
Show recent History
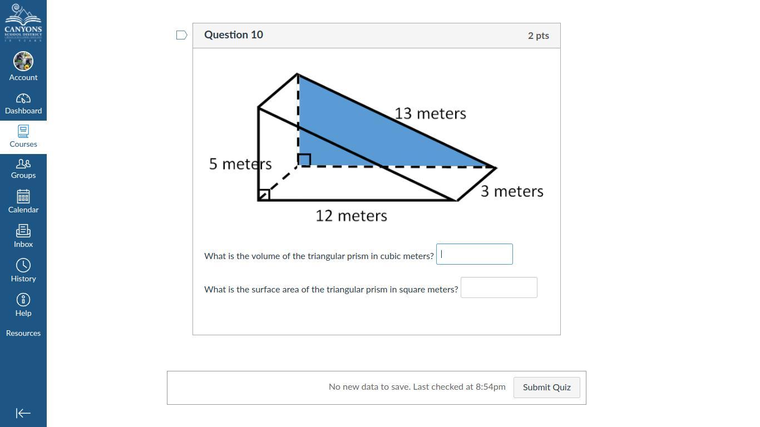23,271
